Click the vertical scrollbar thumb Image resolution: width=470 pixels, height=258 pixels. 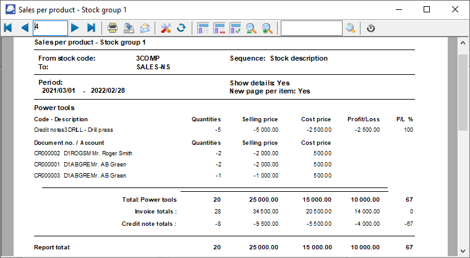click(463, 92)
